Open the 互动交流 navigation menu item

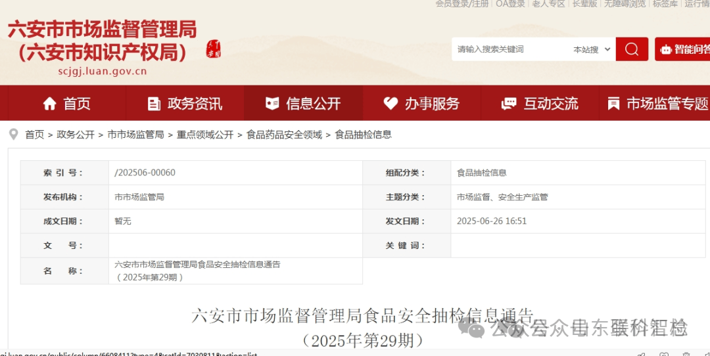pyautogui.click(x=540, y=104)
